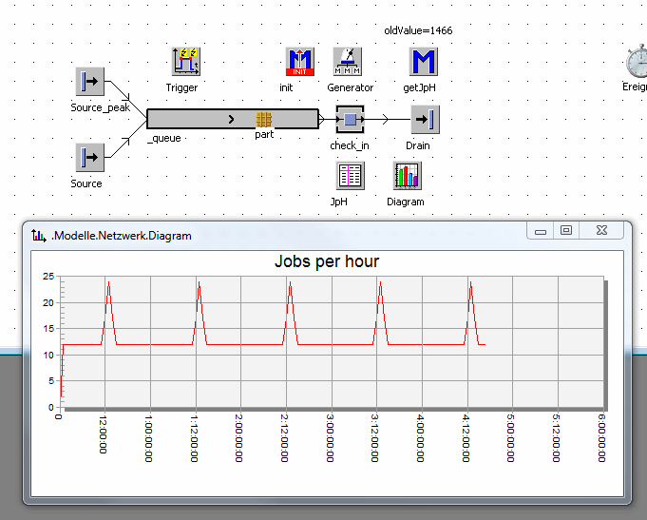Click the Diagram window title bar icon
This screenshot has width=647, height=520.
point(38,235)
